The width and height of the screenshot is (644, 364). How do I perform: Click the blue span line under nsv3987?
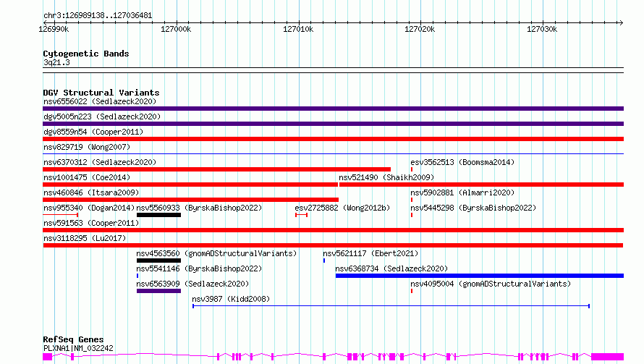click(391, 306)
